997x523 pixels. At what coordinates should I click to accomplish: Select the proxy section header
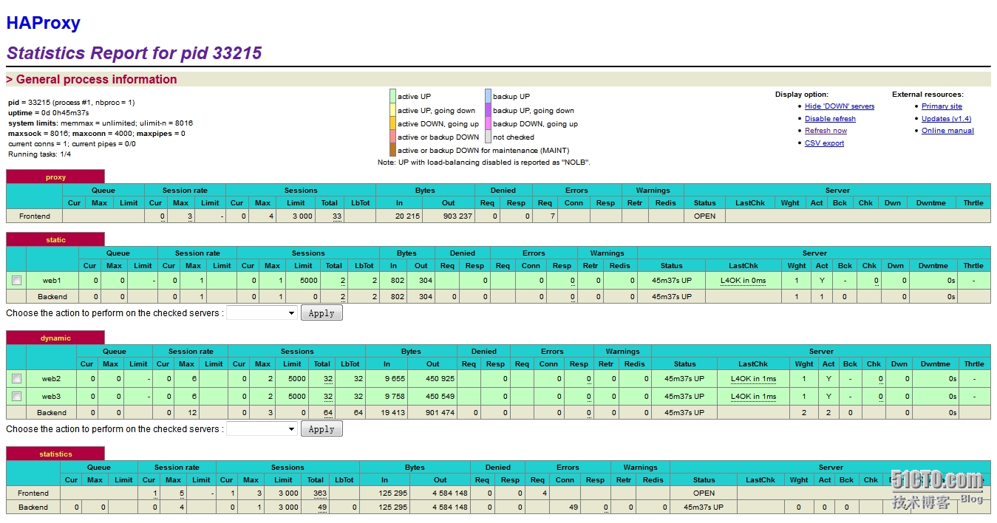[x=55, y=177]
